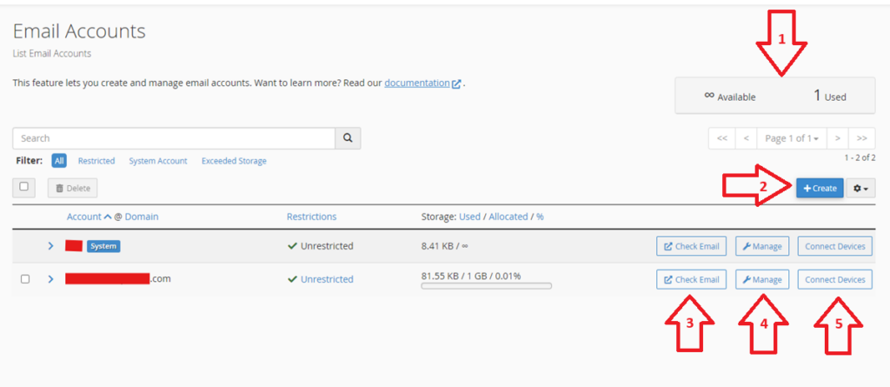The image size is (890, 387).
Task: Manage the System account
Action: [x=762, y=246]
